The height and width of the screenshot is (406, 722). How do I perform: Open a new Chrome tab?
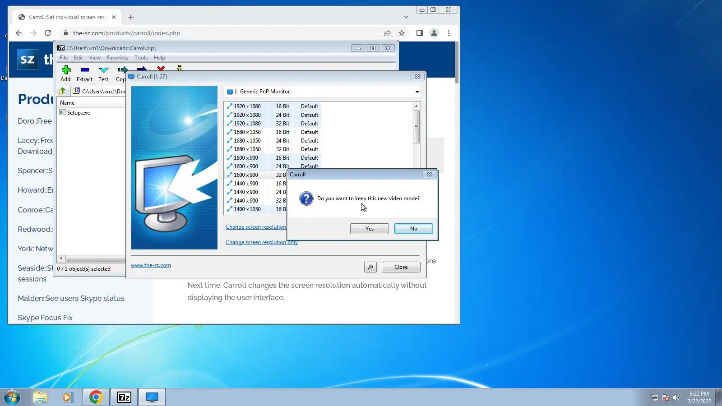(x=131, y=17)
